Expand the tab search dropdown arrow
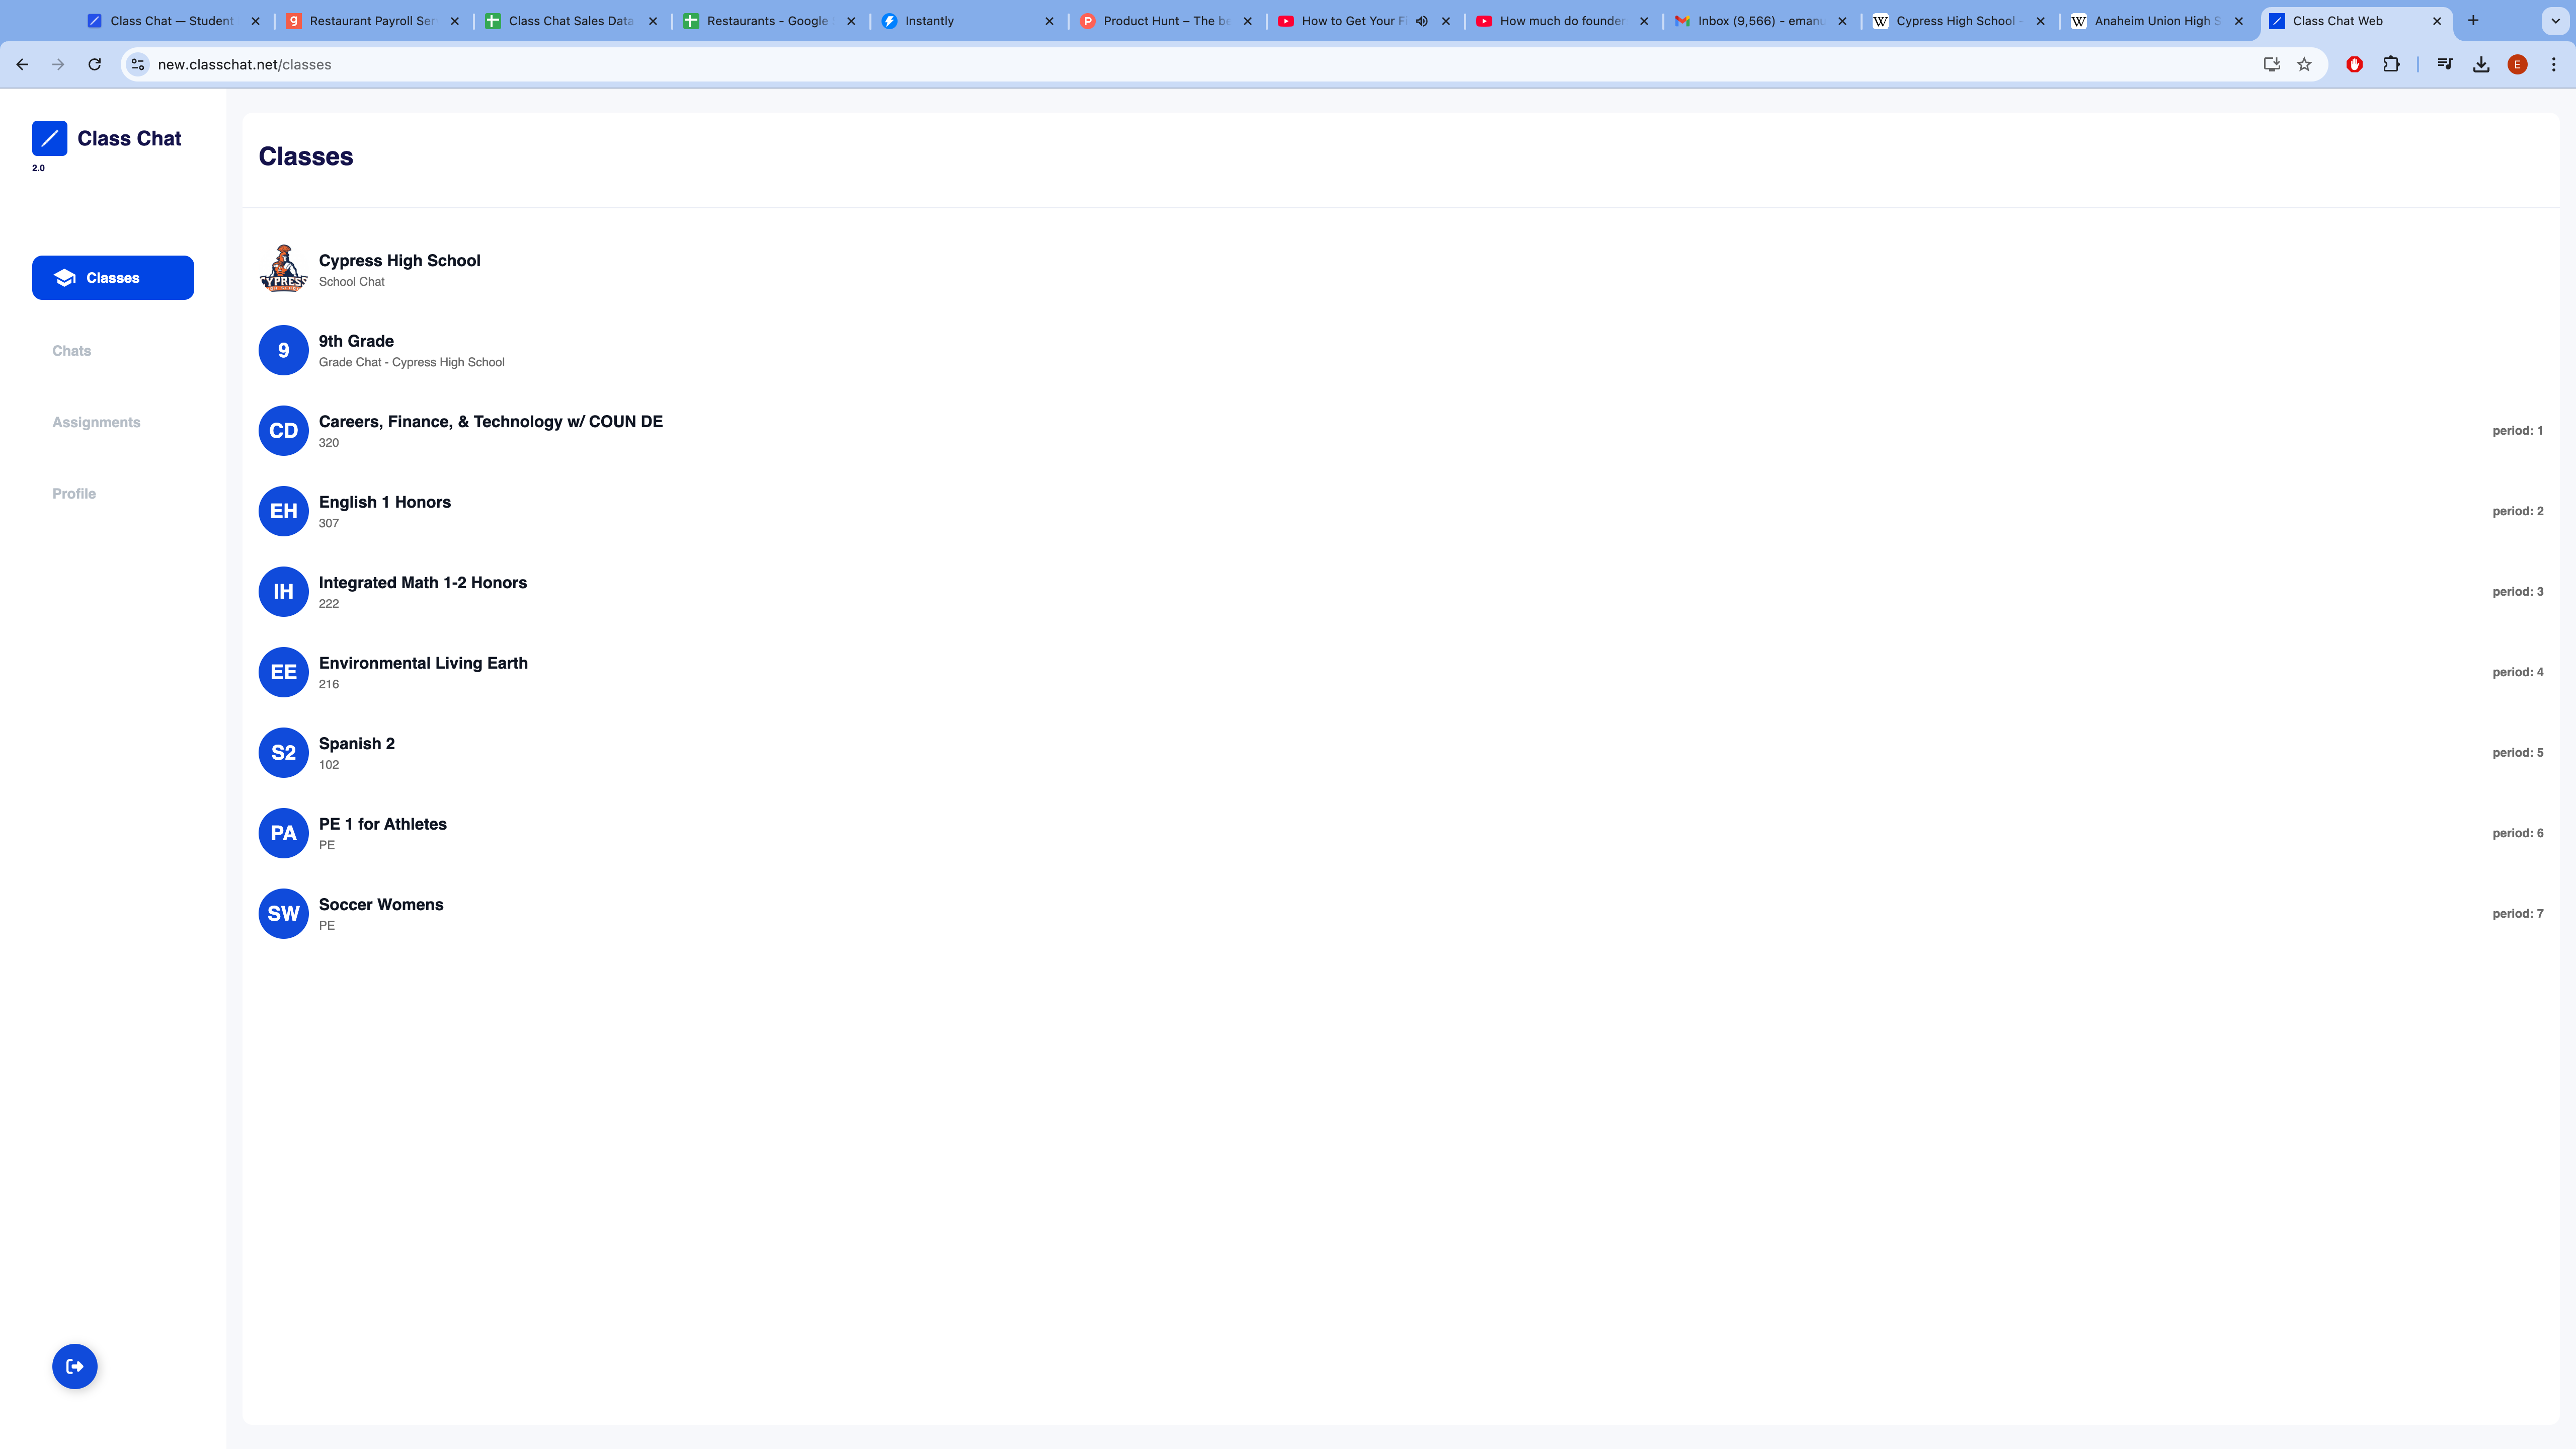This screenshot has width=2576, height=1449. 2555,20
